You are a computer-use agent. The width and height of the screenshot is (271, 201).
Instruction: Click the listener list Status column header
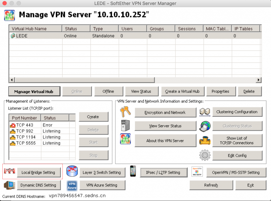[x=55, y=118]
